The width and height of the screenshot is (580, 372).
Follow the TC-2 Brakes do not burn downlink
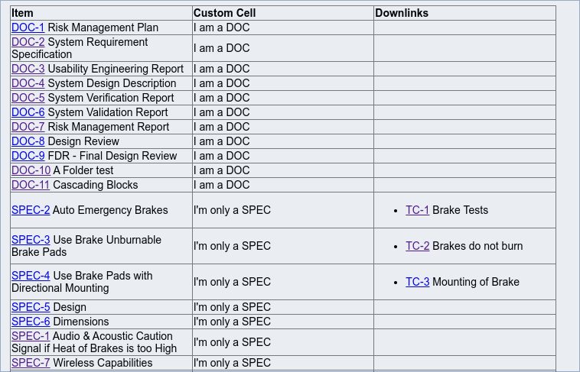point(417,246)
